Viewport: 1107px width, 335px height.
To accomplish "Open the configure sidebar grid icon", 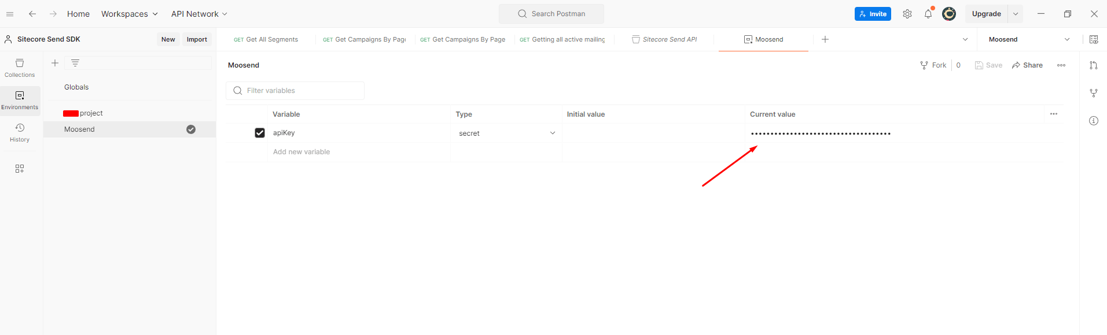I will [x=20, y=169].
